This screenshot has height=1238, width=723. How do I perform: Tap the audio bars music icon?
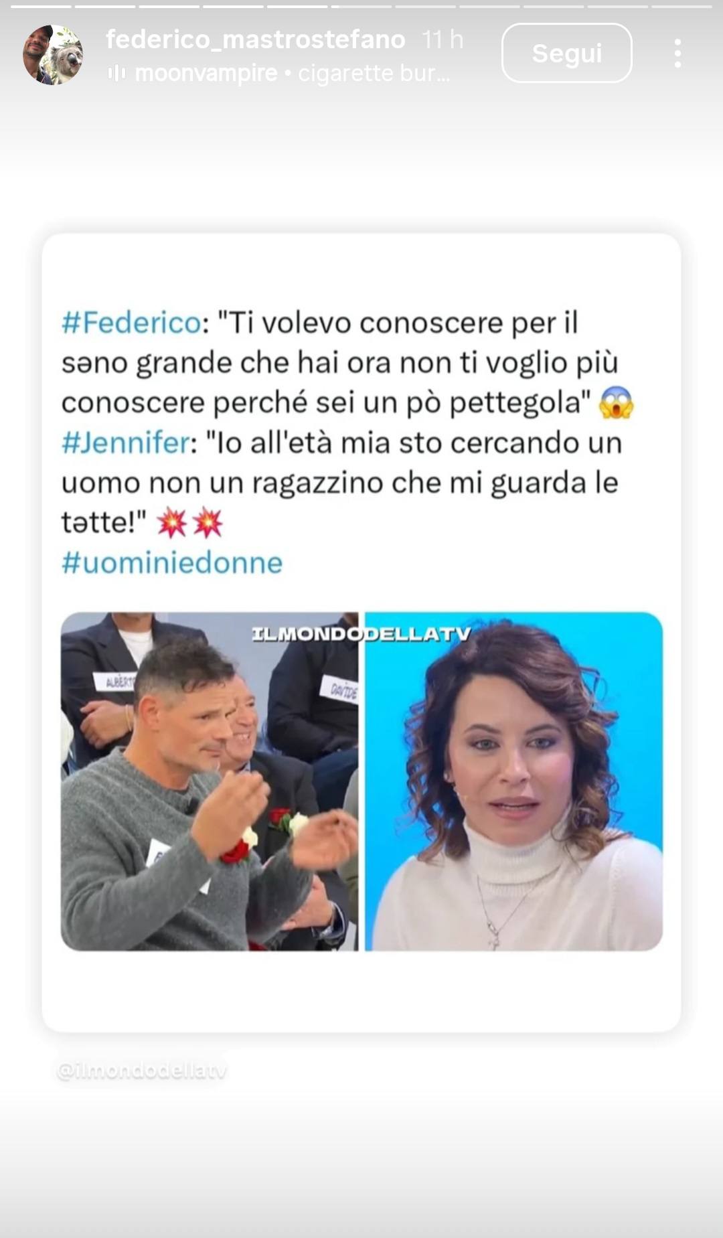coord(116,73)
